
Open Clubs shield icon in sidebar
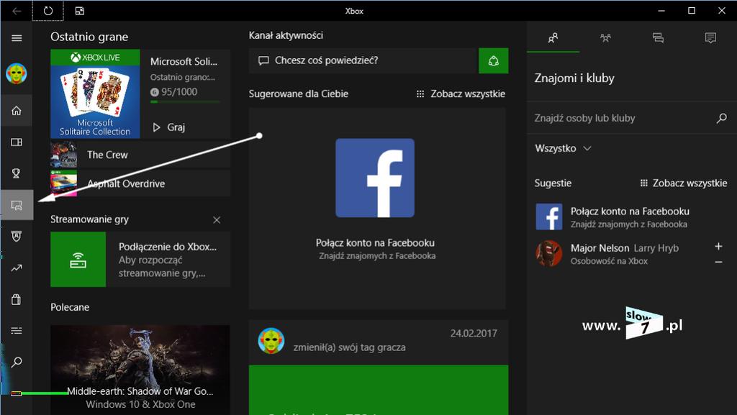point(17,237)
